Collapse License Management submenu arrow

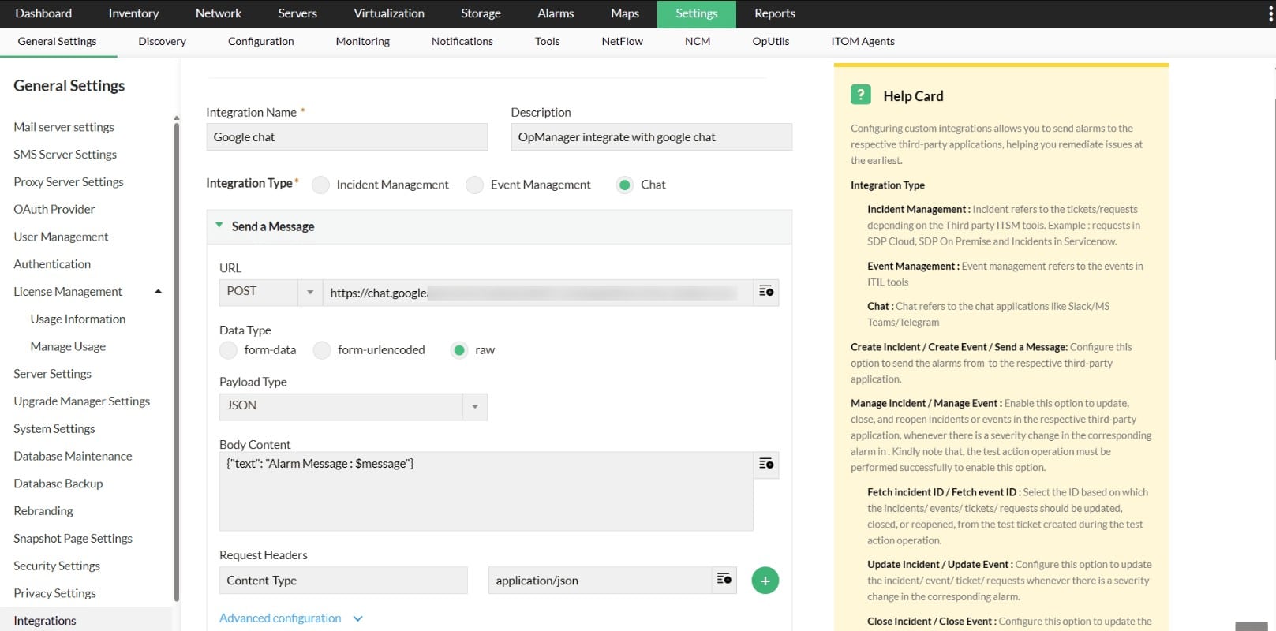point(158,291)
